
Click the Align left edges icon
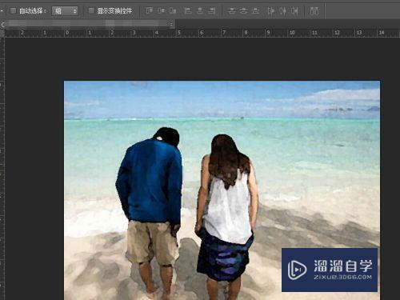[x=188, y=11]
